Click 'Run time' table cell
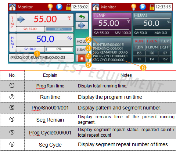 click(x=50, y=97)
